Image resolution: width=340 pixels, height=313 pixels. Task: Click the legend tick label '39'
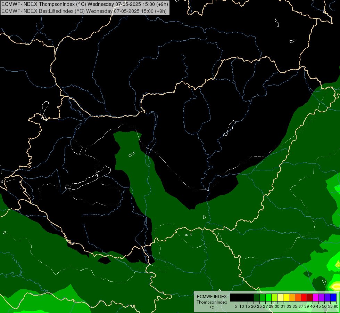(307, 306)
